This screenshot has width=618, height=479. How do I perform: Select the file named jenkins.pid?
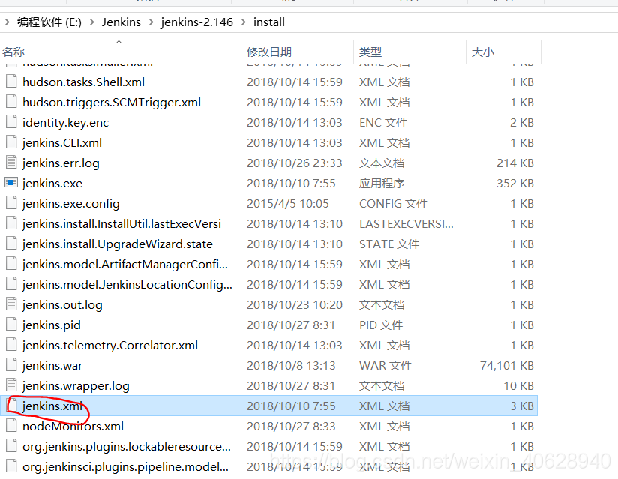pos(52,325)
